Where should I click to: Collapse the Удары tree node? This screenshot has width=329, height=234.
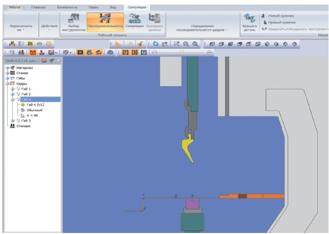[7, 84]
